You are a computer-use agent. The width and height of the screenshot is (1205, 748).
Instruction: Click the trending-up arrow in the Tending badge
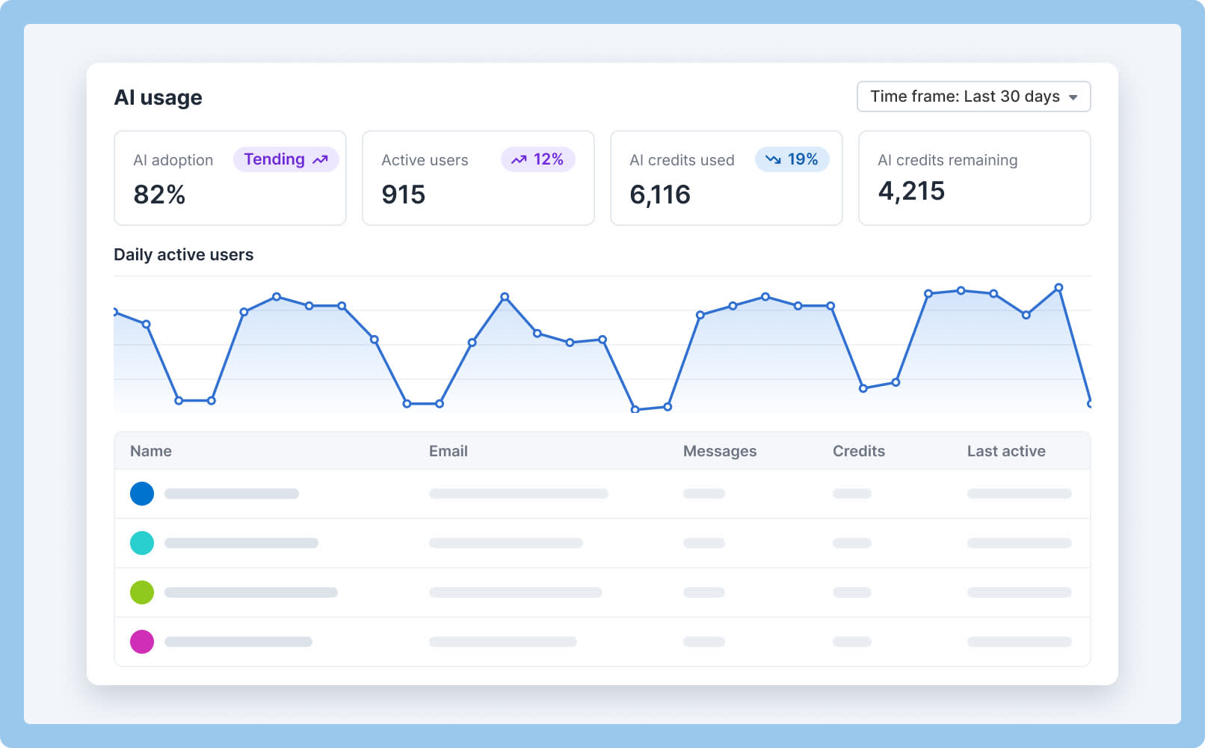click(x=320, y=159)
